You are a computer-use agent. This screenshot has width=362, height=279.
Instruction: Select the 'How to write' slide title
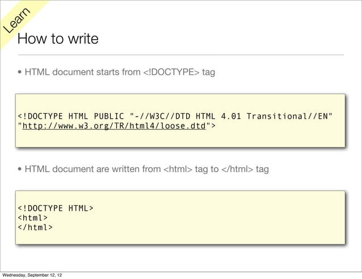[x=58, y=39]
